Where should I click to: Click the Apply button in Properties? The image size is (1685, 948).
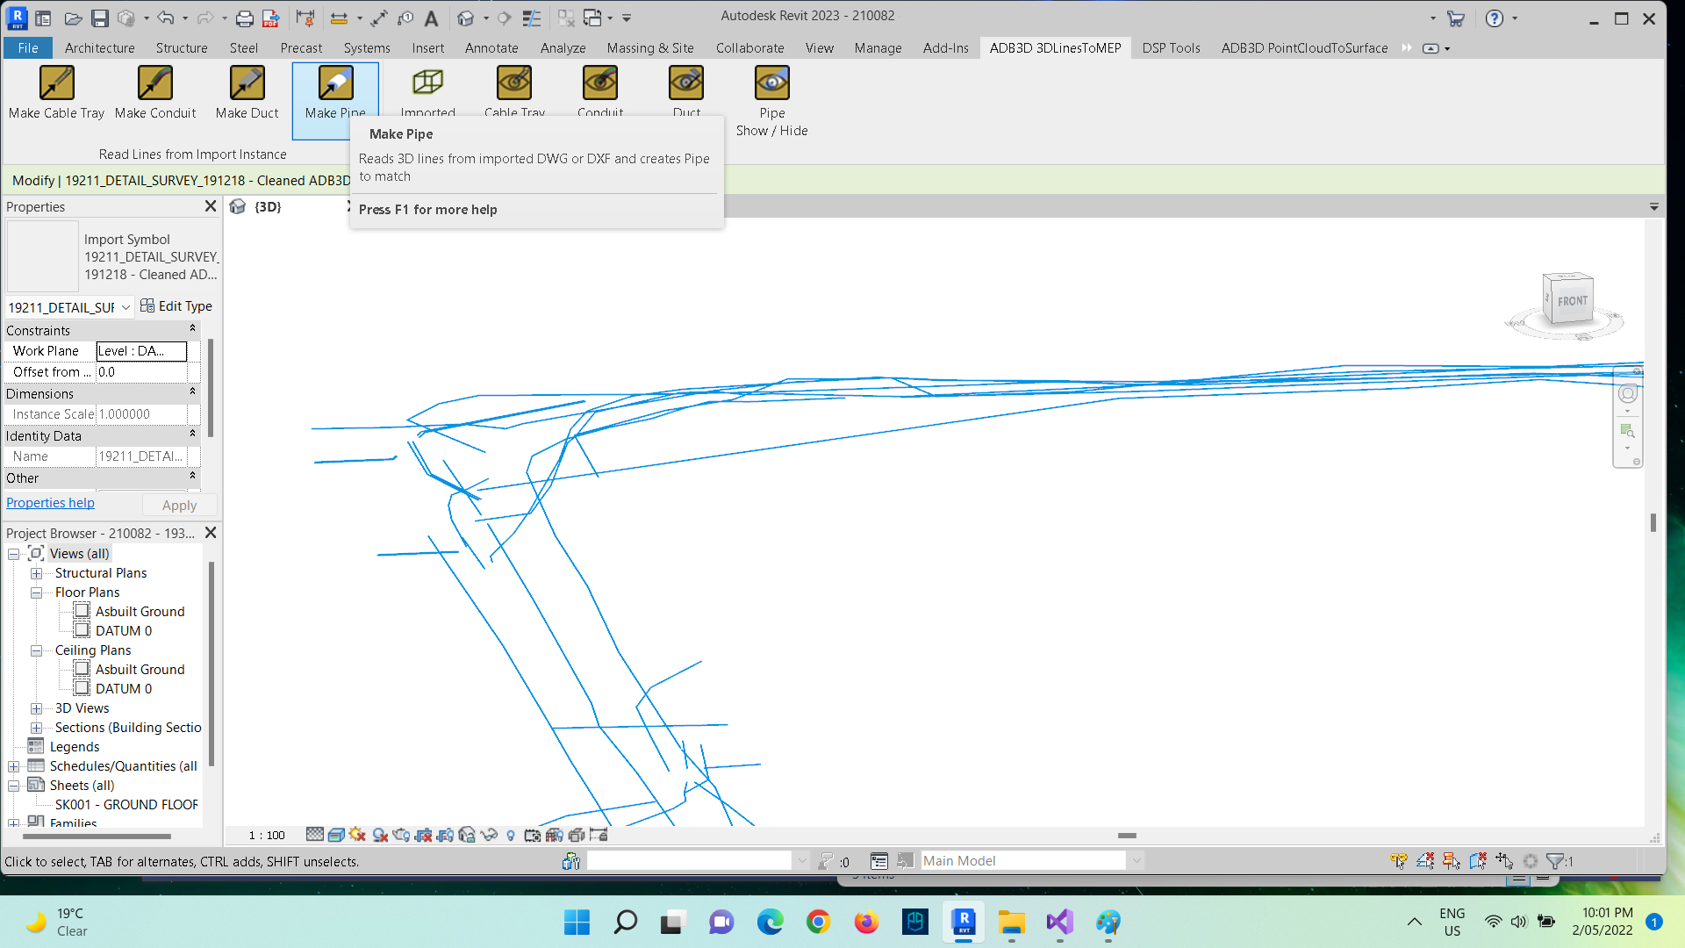tap(179, 506)
